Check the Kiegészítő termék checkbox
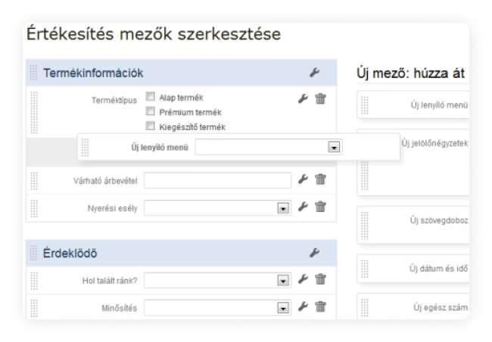Screen dimensions: 492x342 click(151, 126)
